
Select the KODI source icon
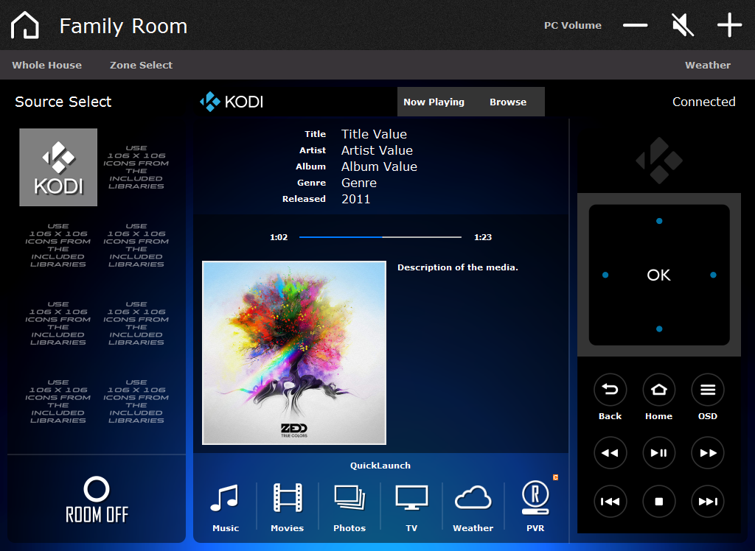point(58,167)
